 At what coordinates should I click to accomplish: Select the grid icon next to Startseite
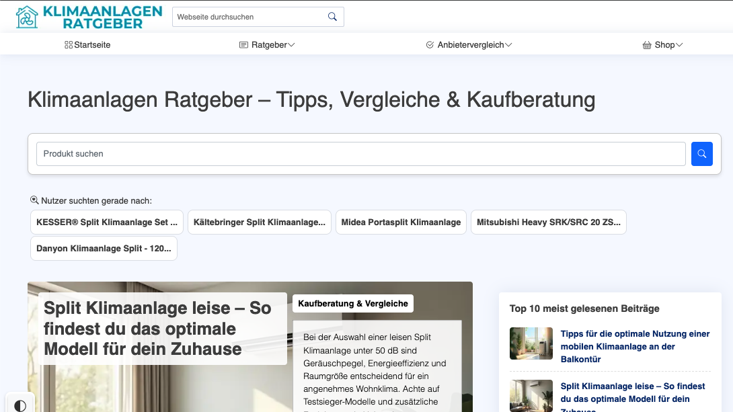pos(68,44)
